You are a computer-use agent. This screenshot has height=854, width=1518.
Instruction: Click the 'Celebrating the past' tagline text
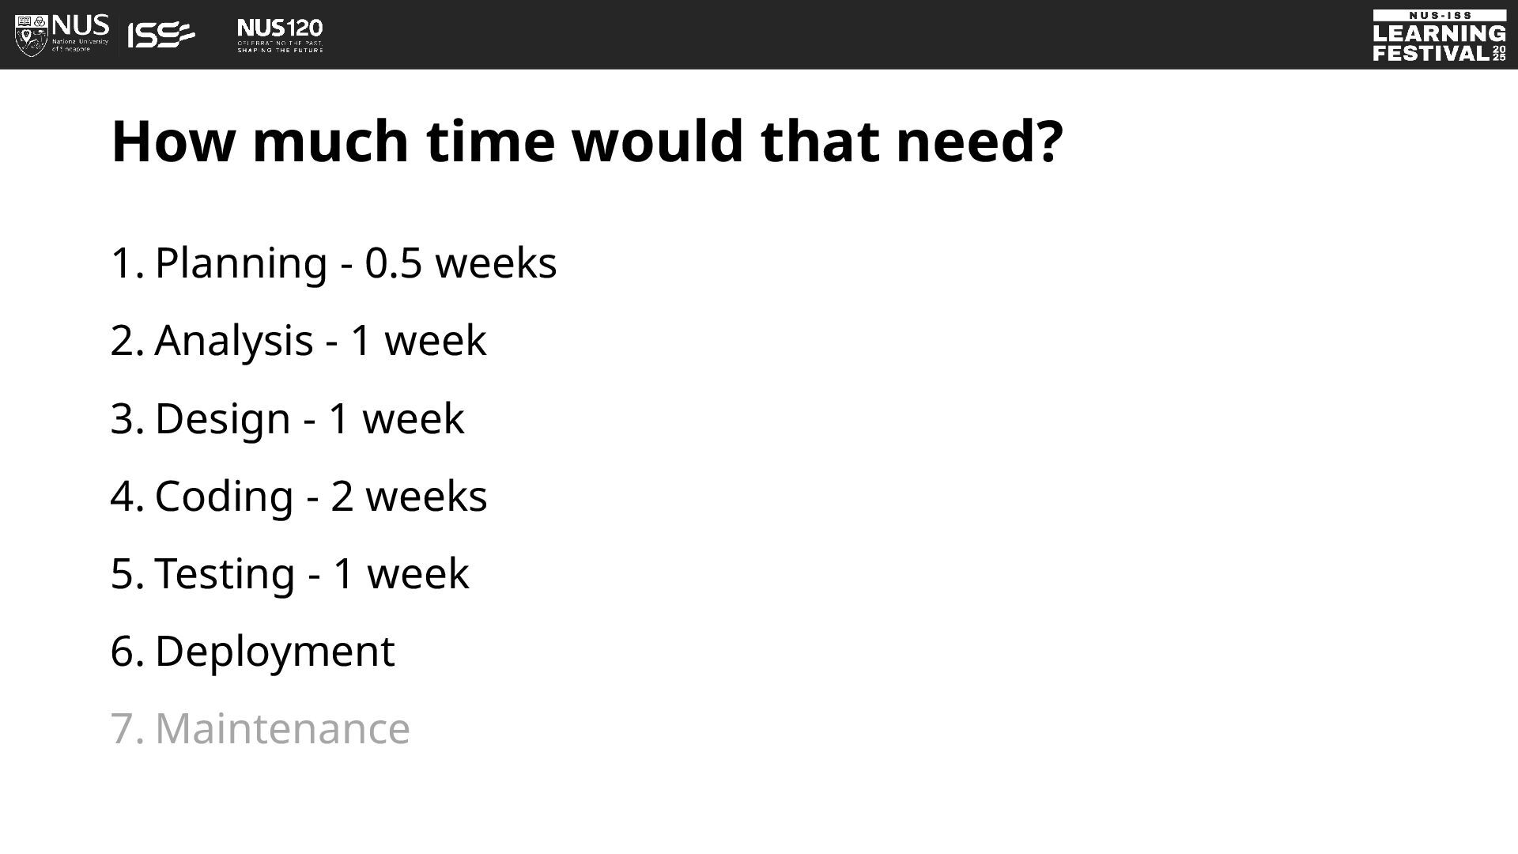click(280, 42)
